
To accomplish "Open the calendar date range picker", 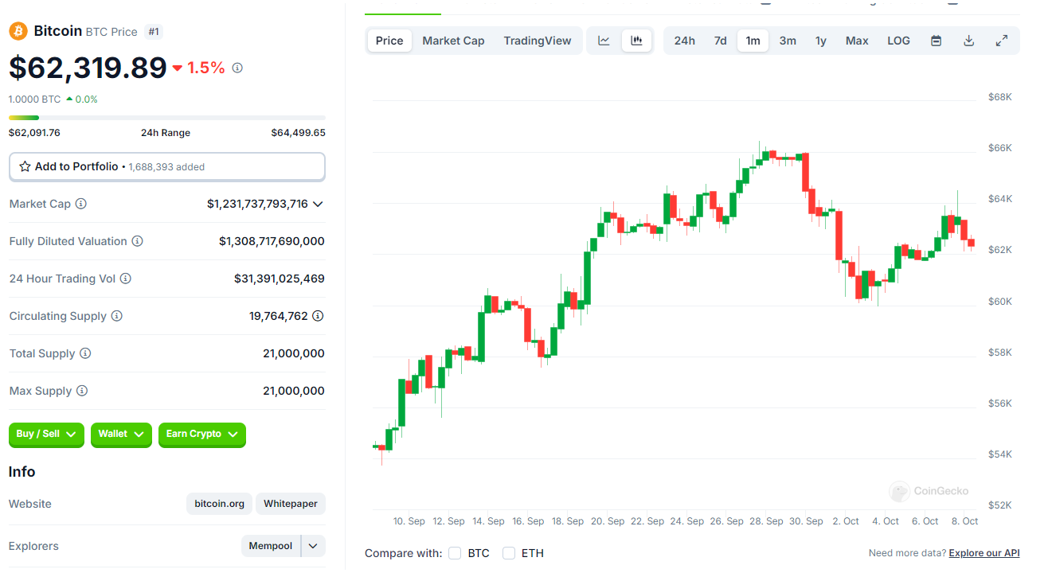I will click(x=937, y=41).
